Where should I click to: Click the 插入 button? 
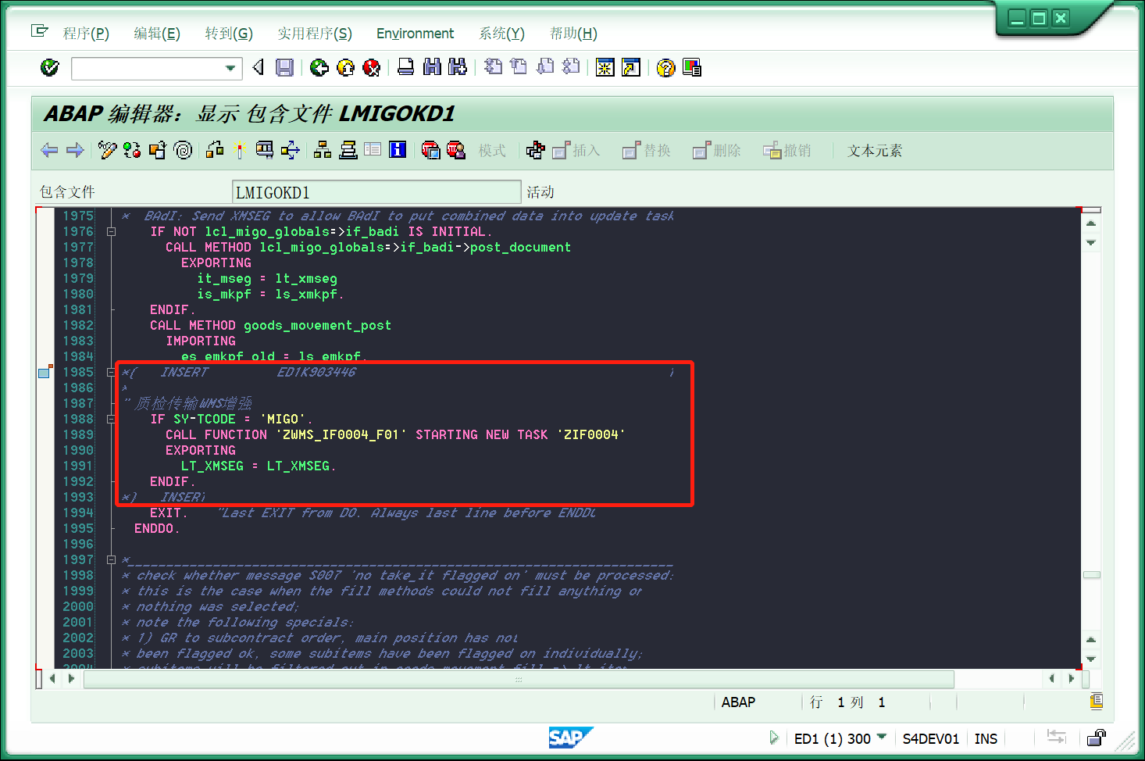coord(576,151)
